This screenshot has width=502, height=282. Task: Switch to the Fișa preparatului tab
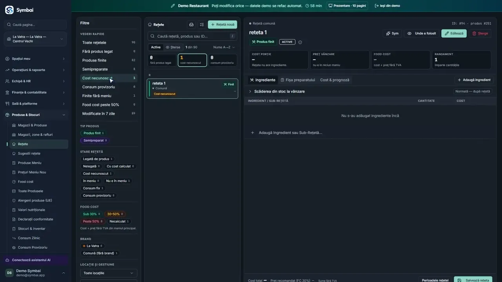click(298, 80)
